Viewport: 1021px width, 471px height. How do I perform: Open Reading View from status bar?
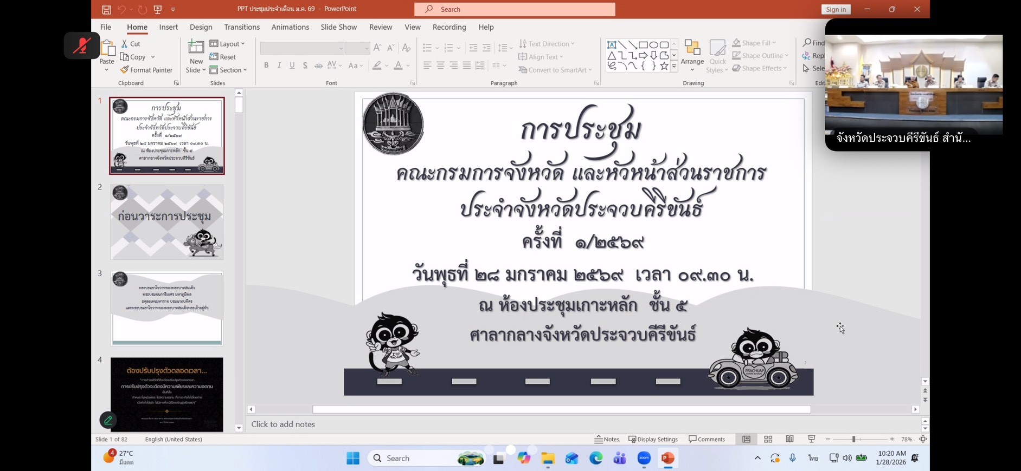coord(789,439)
